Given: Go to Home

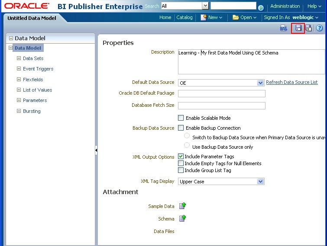Looking at the screenshot, I should pyautogui.click(x=165, y=17).
